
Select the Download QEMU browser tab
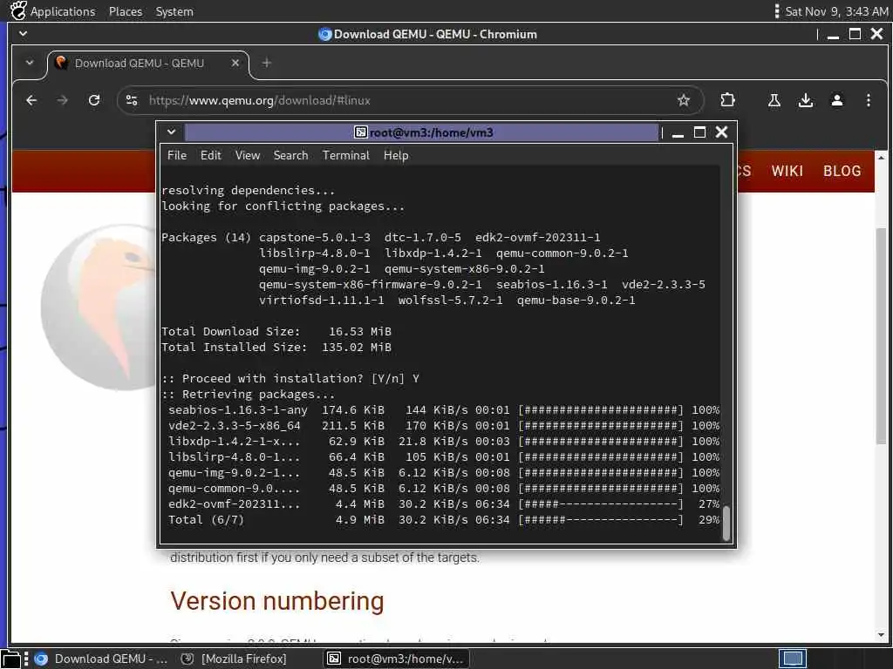pos(147,63)
